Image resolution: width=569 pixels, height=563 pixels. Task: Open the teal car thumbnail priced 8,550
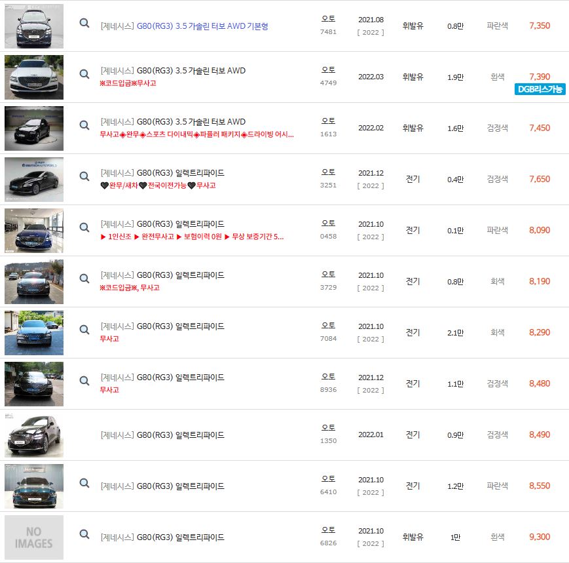click(34, 486)
